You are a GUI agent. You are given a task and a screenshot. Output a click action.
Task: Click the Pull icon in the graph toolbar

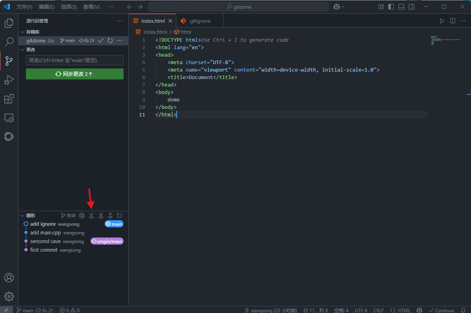pyautogui.click(x=101, y=215)
